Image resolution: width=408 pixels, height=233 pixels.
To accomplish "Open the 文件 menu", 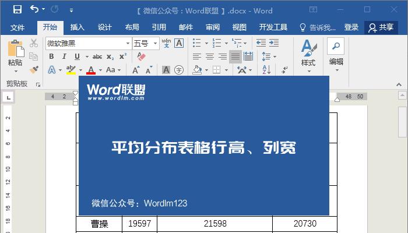I will pos(17,27).
